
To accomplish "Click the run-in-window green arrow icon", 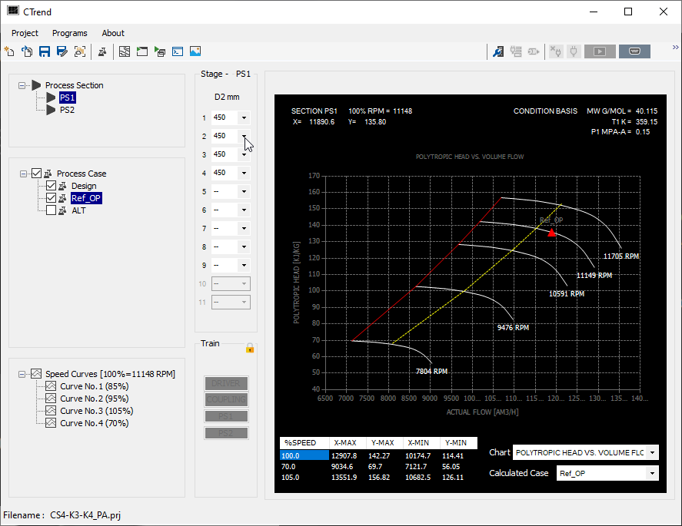I will (142, 51).
